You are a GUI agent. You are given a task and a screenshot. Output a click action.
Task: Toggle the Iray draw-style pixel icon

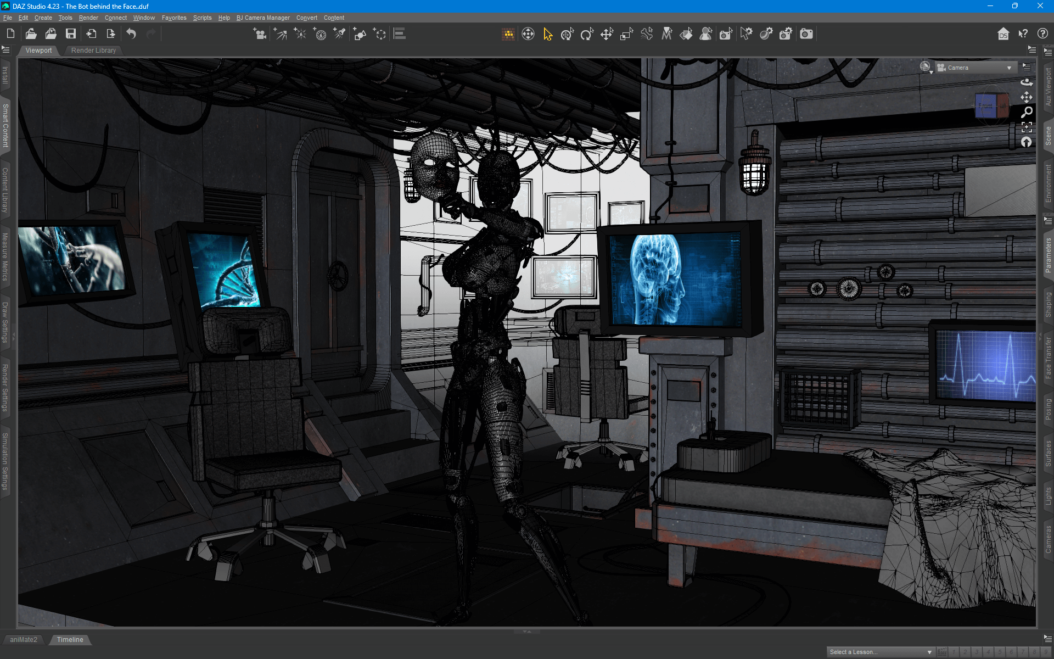click(x=508, y=34)
